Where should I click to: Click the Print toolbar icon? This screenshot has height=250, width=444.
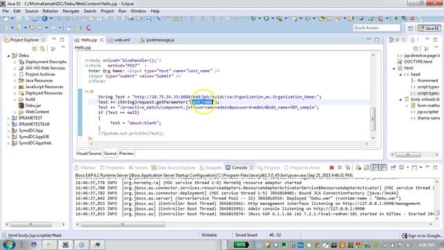tap(35, 19)
